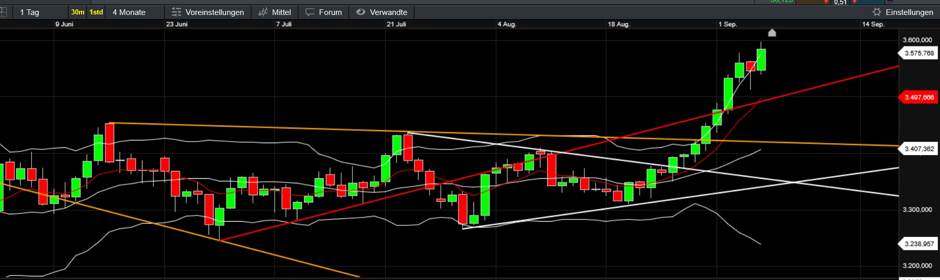The image size is (940, 280).
Task: Click the Mittel candlestick icon
Action: click(263, 12)
